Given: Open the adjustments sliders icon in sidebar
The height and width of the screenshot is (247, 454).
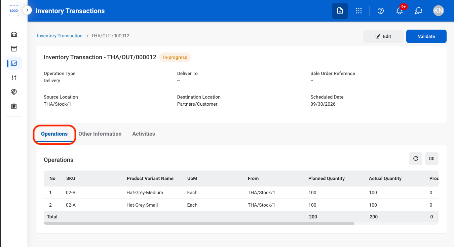Looking at the screenshot, I should 14,78.
